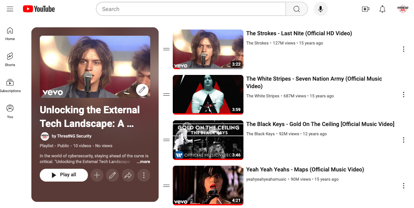Open playlist more options three dots

tap(144, 175)
